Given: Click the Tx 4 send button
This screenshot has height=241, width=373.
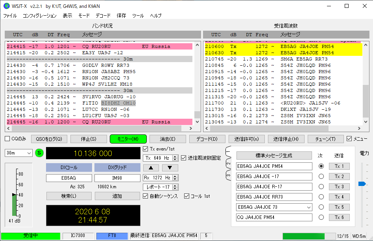Looking at the screenshot, I should pos(339,197).
